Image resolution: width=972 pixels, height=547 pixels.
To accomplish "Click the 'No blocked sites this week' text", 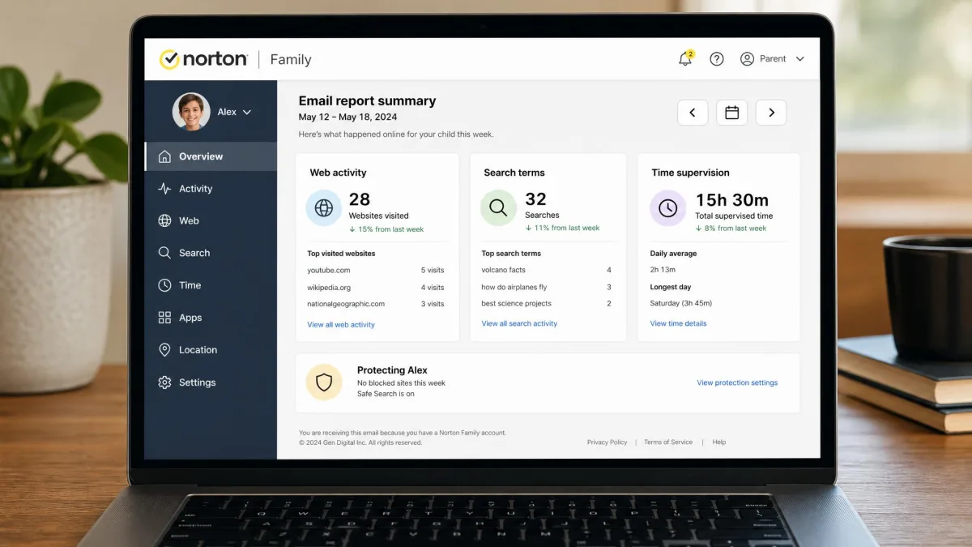I will tap(401, 382).
